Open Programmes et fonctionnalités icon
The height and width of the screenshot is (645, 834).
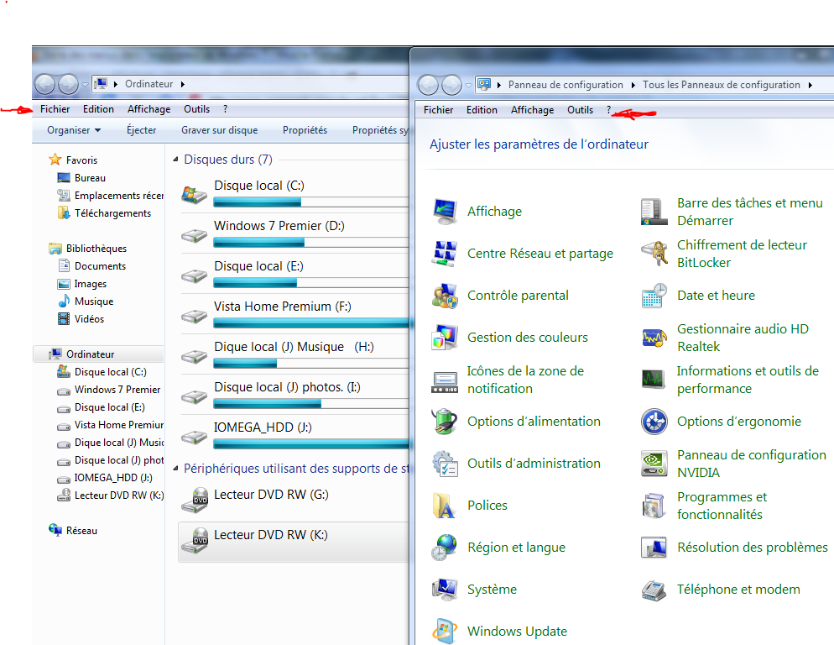(x=654, y=506)
